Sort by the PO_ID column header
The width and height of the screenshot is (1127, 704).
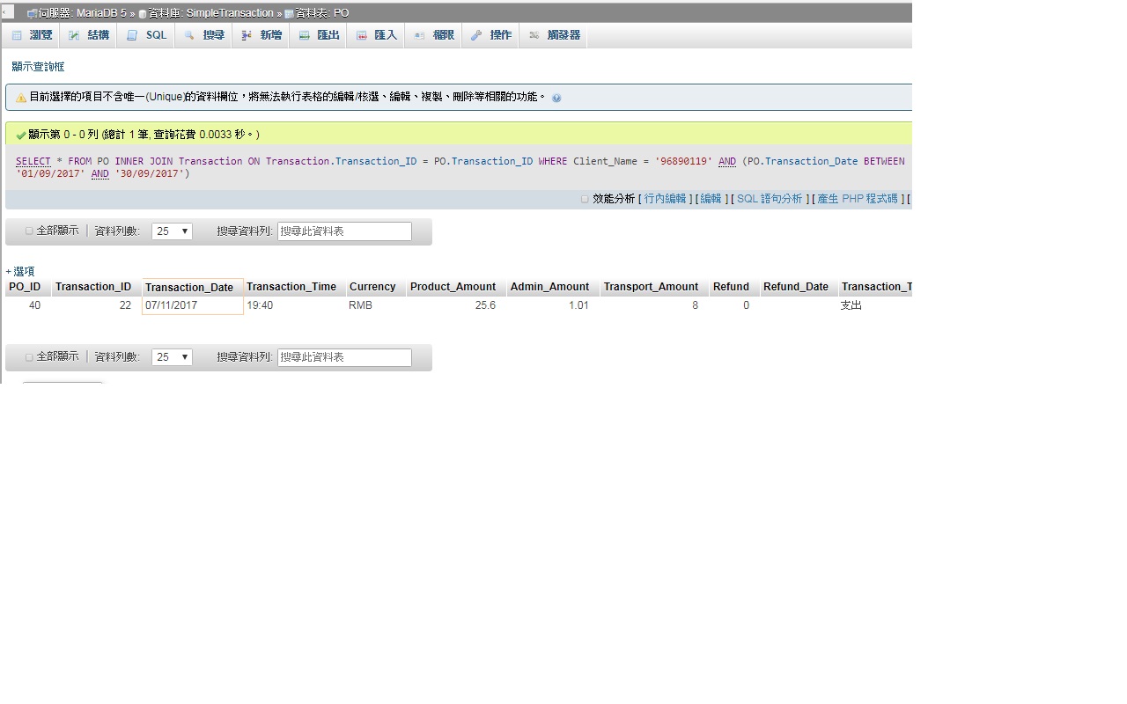coord(25,287)
